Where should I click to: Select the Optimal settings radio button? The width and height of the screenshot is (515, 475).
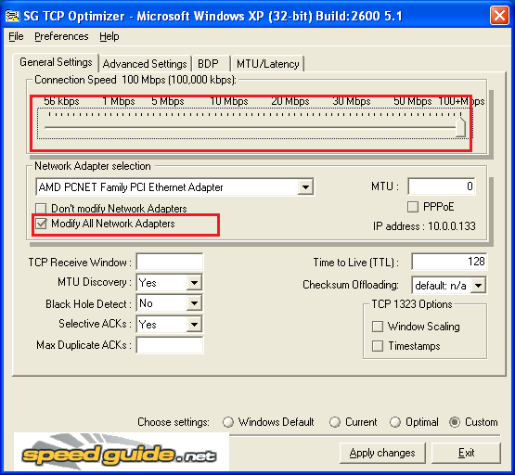point(394,422)
